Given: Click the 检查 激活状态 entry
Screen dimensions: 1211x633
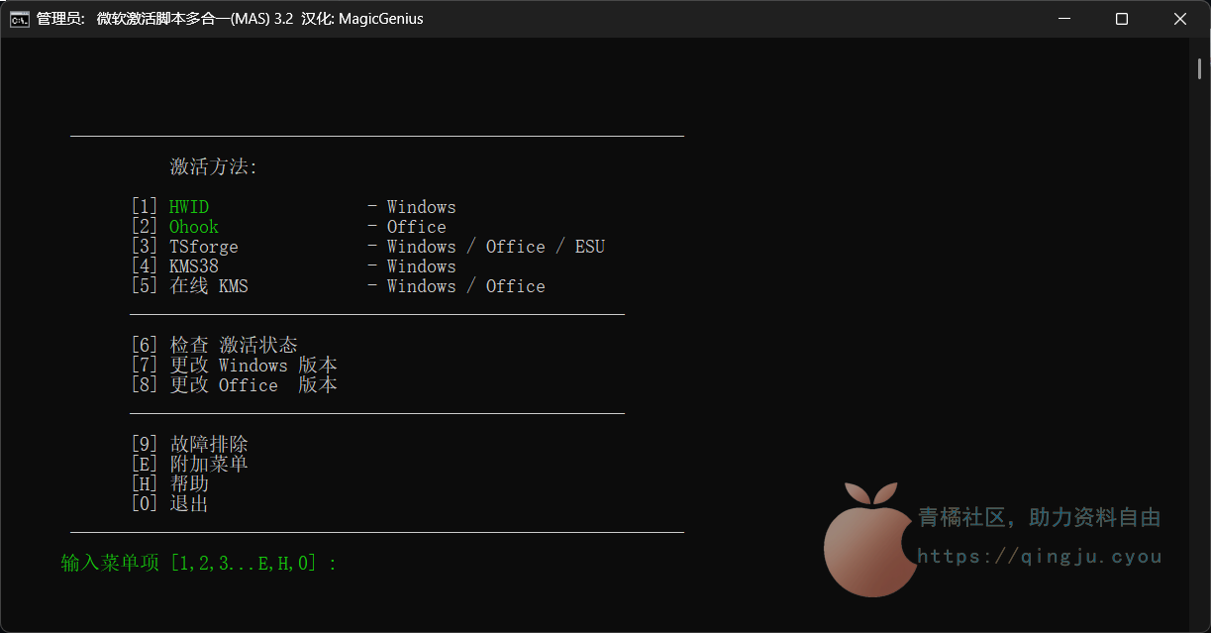Looking at the screenshot, I should pyautogui.click(x=214, y=345).
